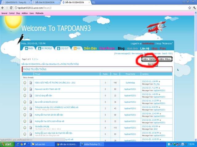197x147 pixels.
Task: Open thread 'Thông báo mới năm 2012'
Action: click(x=57, y=107)
